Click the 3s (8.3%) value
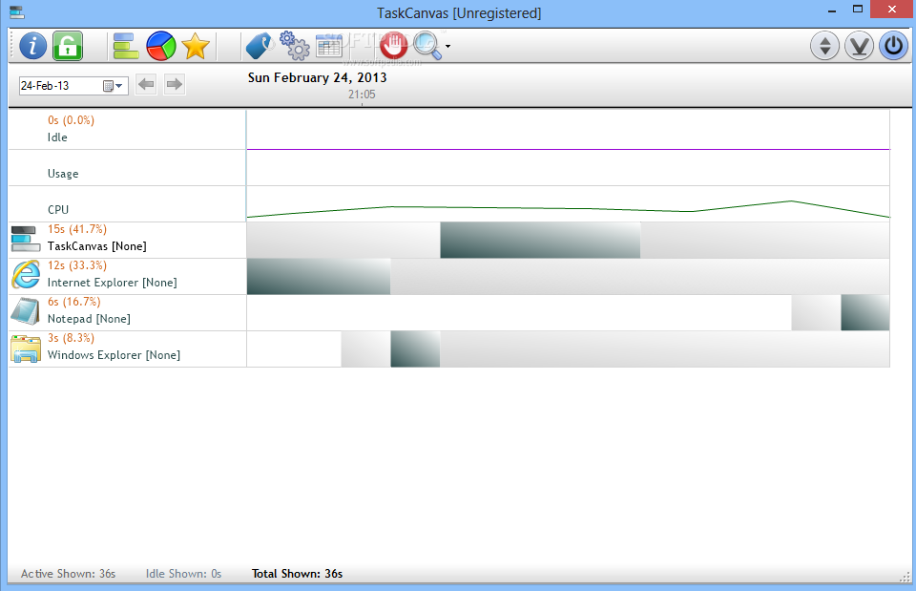The image size is (916, 591). click(x=71, y=338)
